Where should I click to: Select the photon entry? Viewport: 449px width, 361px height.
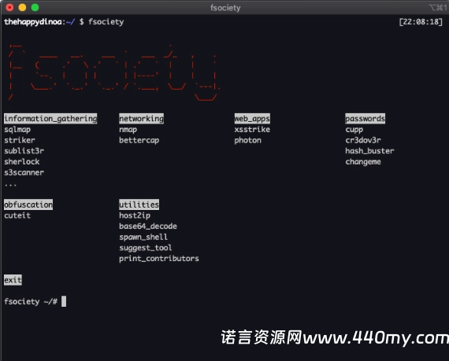[x=247, y=140]
